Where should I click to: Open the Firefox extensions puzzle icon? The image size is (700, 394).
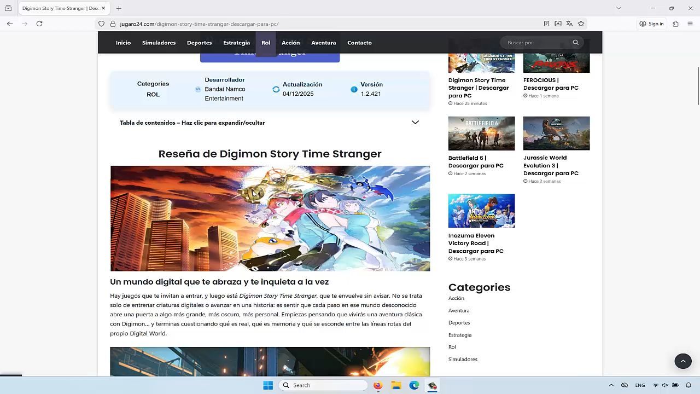tap(675, 24)
